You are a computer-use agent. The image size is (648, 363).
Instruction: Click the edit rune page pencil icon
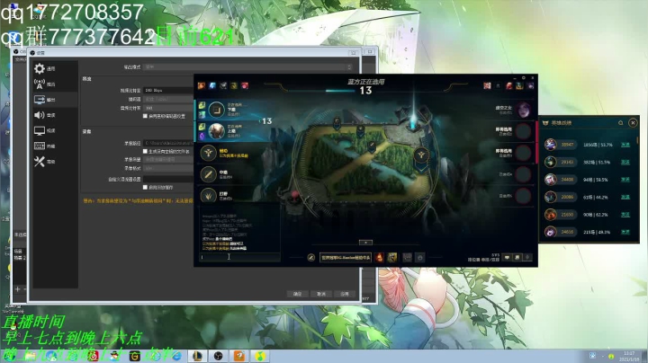coord(311,257)
